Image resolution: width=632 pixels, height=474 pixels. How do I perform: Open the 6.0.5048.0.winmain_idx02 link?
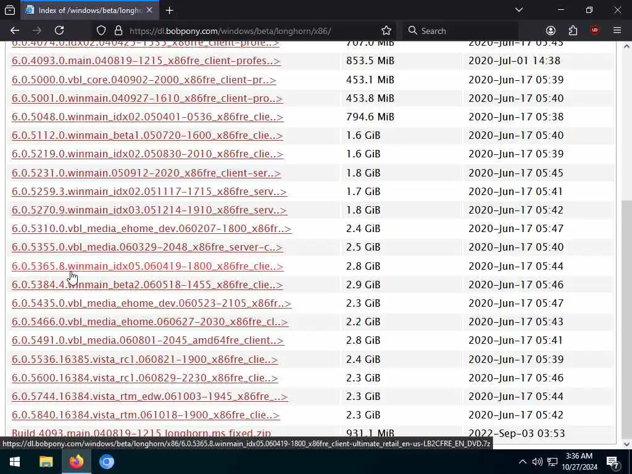point(148,117)
